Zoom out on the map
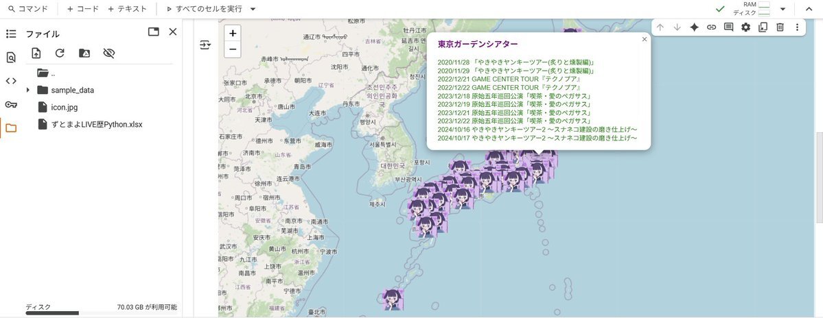Image resolution: width=823 pixels, height=318 pixels. pyautogui.click(x=233, y=49)
